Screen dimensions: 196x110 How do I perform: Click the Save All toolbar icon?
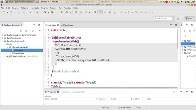coord(24,12)
